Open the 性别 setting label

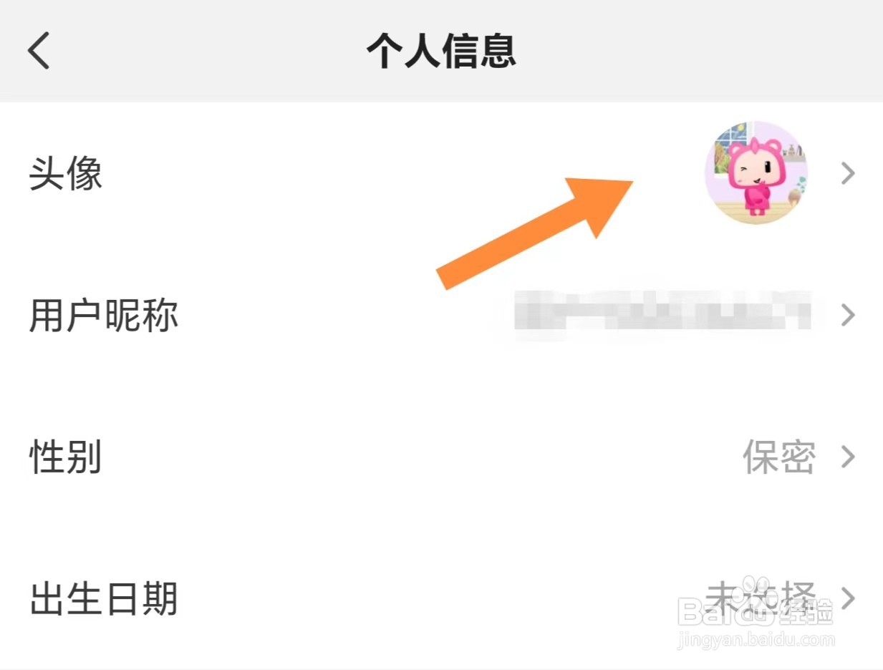tap(66, 457)
